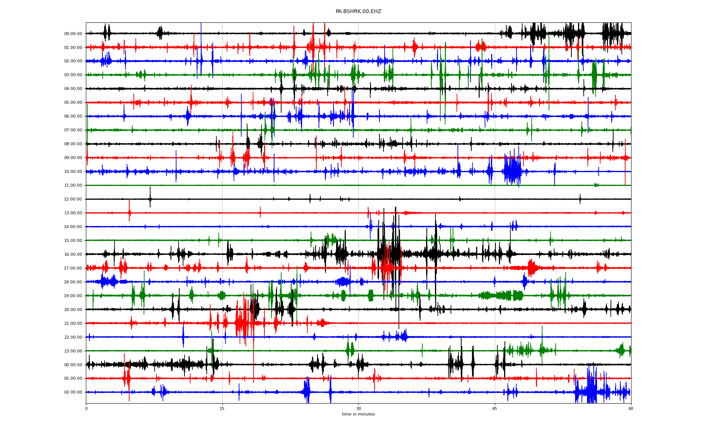Click the PA.BSHRK.00.EHZ plot title
This screenshot has width=717, height=448.
(358, 12)
